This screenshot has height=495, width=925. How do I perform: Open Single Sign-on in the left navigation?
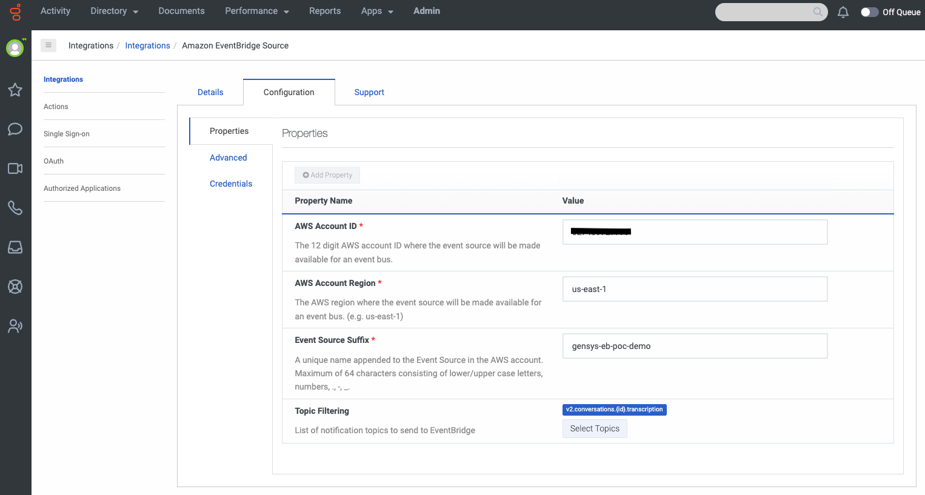67,134
